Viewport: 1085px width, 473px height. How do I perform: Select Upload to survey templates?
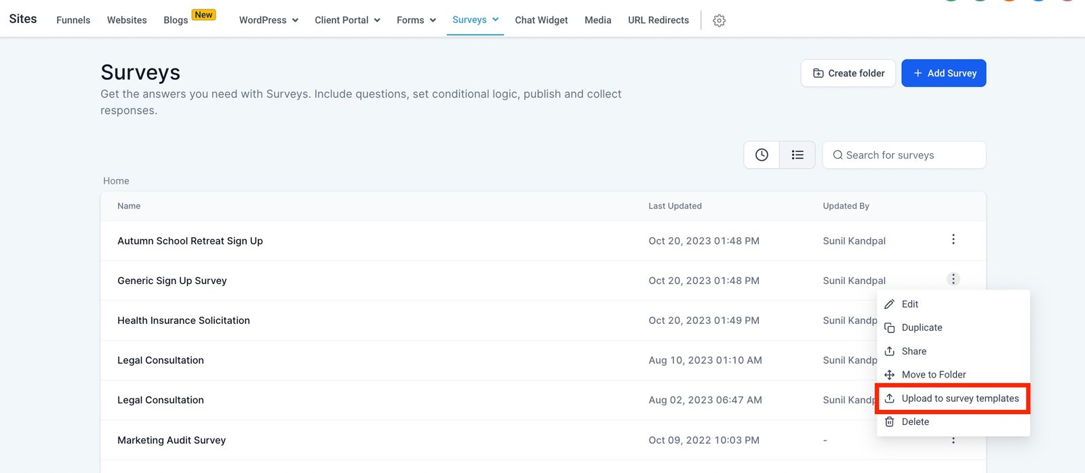point(960,398)
